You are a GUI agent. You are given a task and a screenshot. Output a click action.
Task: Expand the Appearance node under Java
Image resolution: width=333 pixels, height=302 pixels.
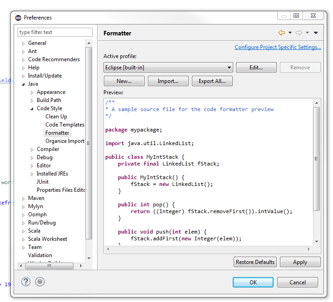coord(32,93)
